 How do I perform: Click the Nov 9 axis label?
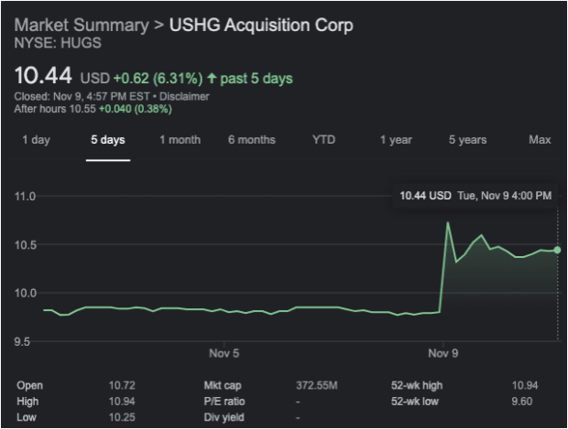[x=443, y=353]
